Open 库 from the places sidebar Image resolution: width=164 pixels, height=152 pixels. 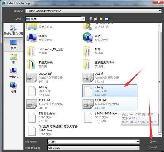click(x=13, y=59)
